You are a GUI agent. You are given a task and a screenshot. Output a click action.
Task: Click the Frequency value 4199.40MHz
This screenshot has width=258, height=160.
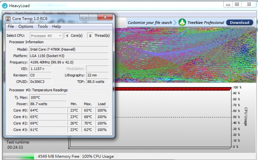[x=69, y=62]
